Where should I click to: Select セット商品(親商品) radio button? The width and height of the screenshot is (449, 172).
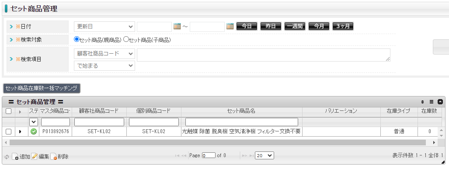(x=77, y=39)
